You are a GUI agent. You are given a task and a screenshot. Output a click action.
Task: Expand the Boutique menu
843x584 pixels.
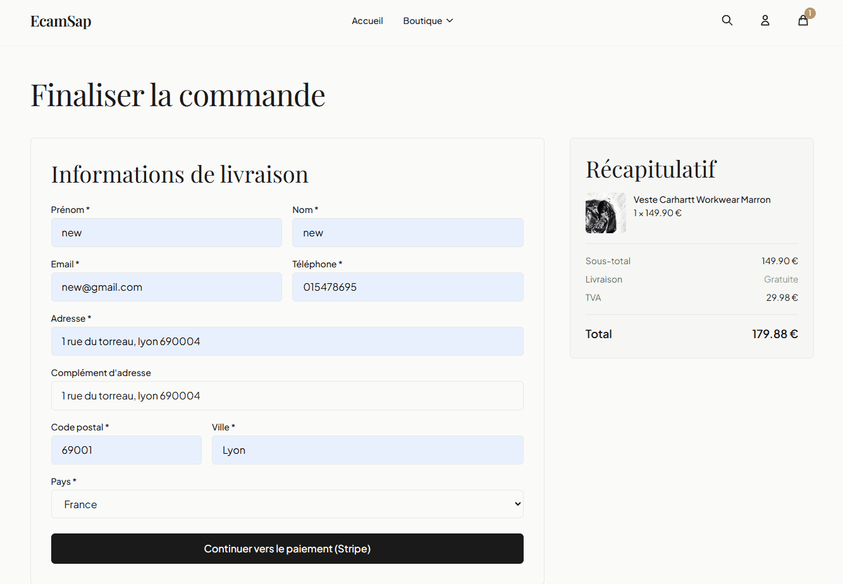pyautogui.click(x=422, y=21)
